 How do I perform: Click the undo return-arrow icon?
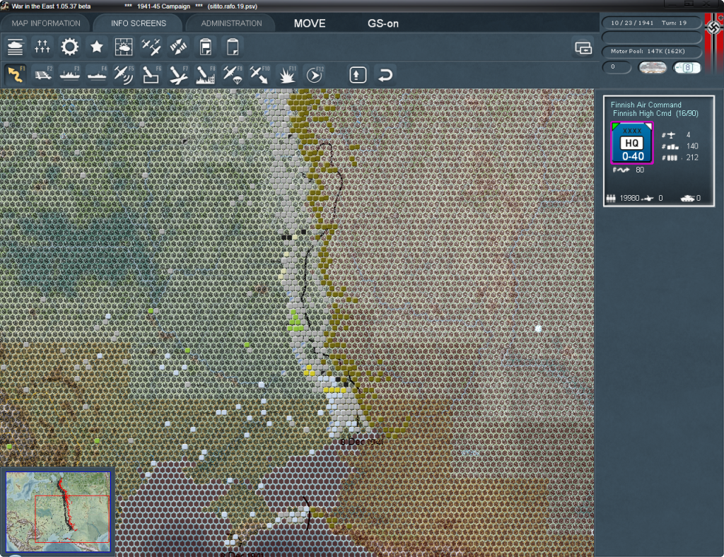(x=385, y=75)
